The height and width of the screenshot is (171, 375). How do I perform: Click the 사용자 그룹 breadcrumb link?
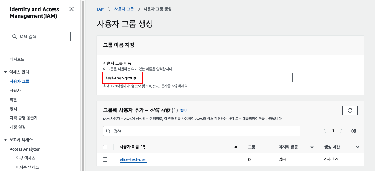tap(124, 9)
